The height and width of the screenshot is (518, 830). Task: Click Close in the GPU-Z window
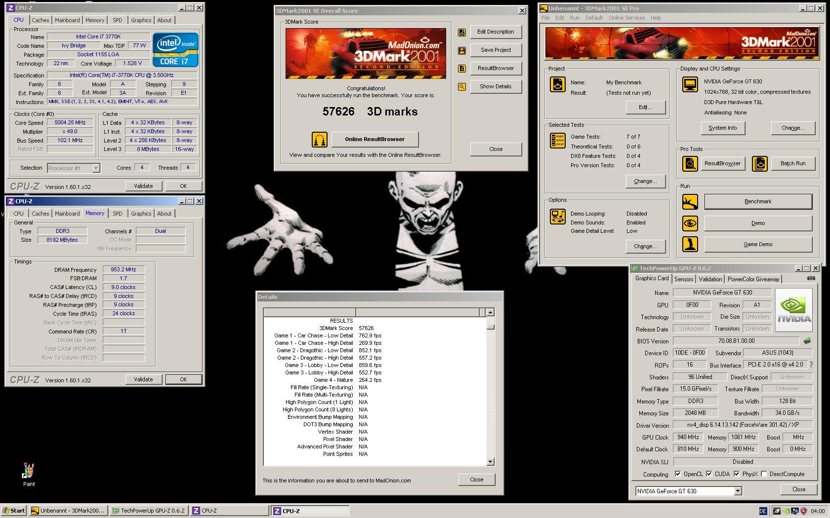coord(798,489)
